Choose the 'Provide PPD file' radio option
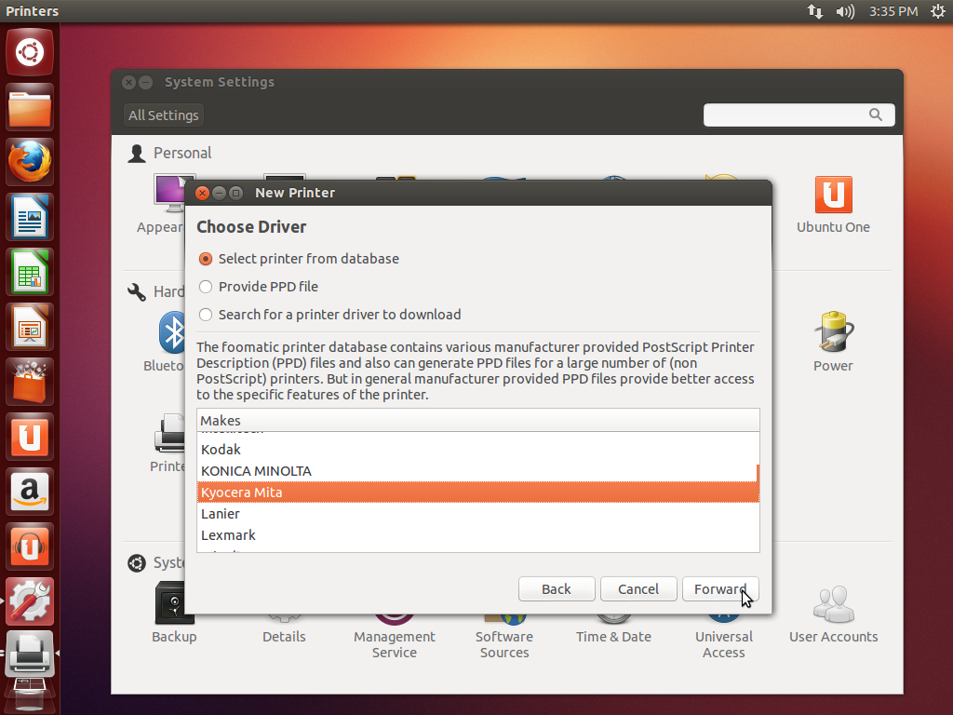953x715 pixels. (x=206, y=287)
